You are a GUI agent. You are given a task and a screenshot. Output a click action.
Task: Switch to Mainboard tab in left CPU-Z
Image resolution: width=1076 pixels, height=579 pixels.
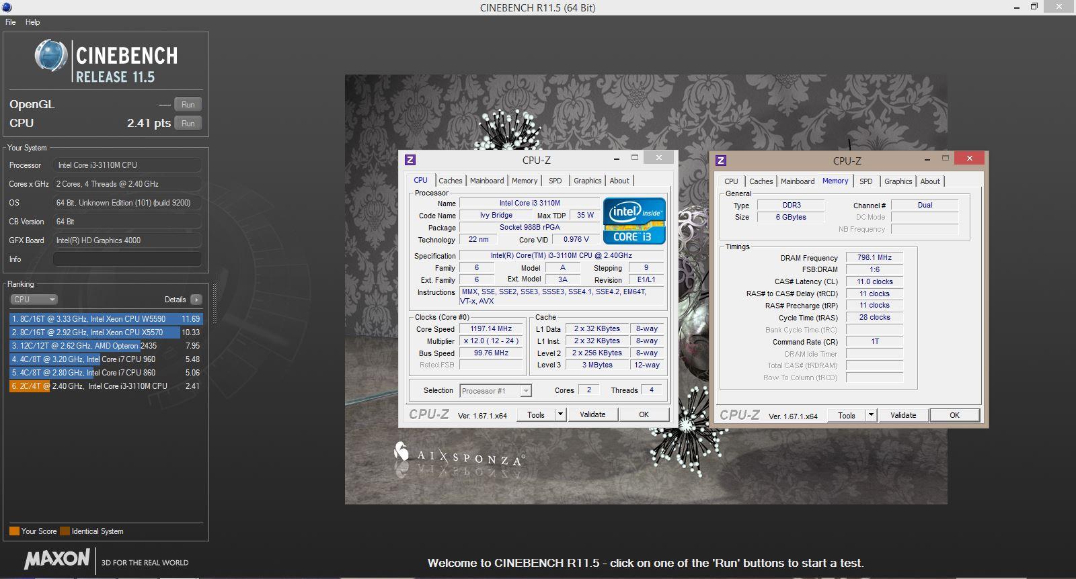click(x=487, y=181)
